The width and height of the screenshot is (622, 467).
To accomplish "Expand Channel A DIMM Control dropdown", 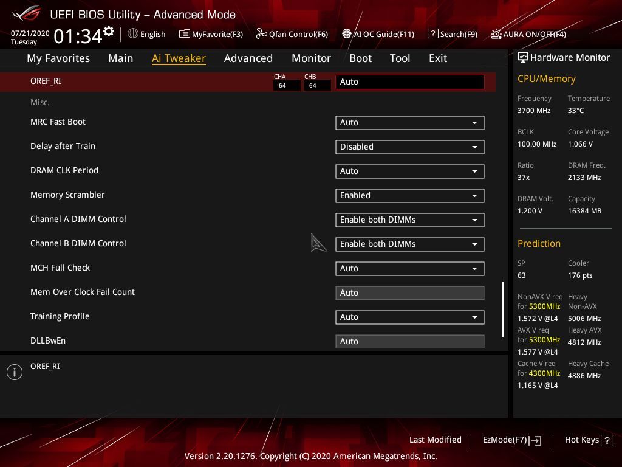I will 410,220.
